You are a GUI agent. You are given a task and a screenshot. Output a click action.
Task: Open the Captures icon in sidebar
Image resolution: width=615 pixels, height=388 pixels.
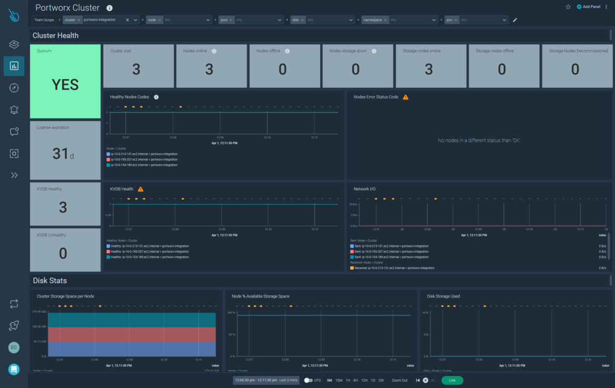[14, 153]
